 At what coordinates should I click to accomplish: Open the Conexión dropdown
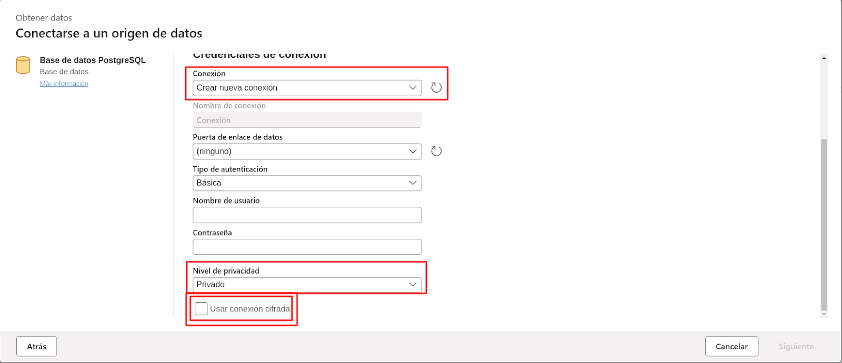[307, 88]
